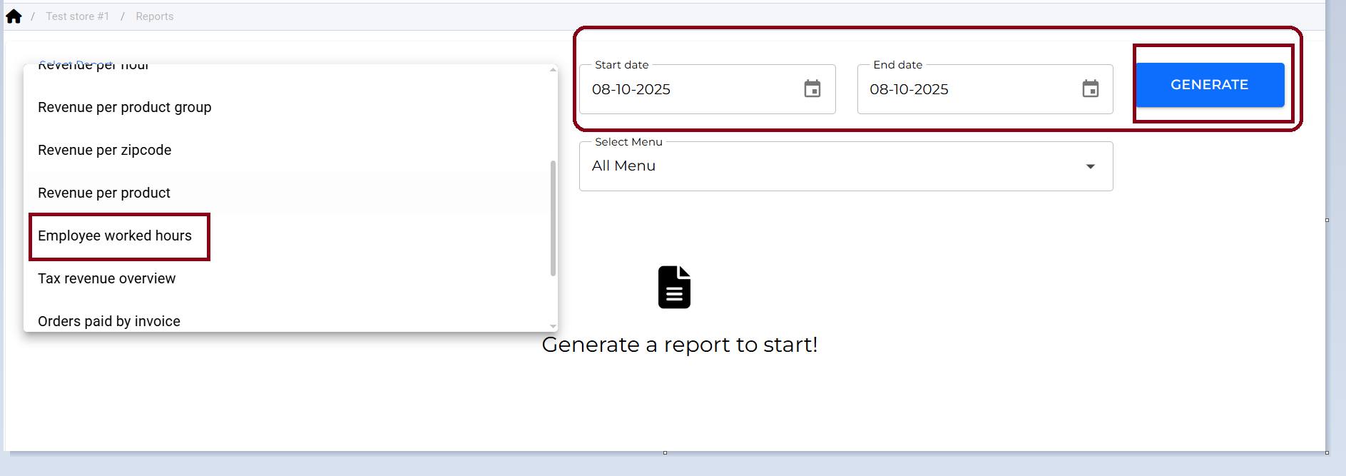Viewport: 1346px width, 476px height.
Task: Select Revenue per product group report
Action: (125, 107)
